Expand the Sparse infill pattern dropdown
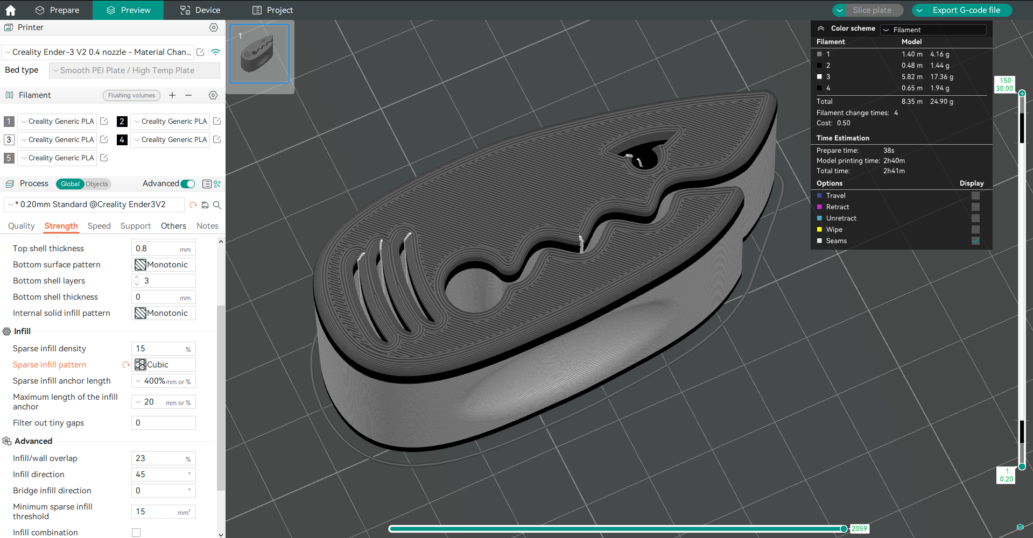Viewport: 1033px width, 538px height. pos(164,365)
